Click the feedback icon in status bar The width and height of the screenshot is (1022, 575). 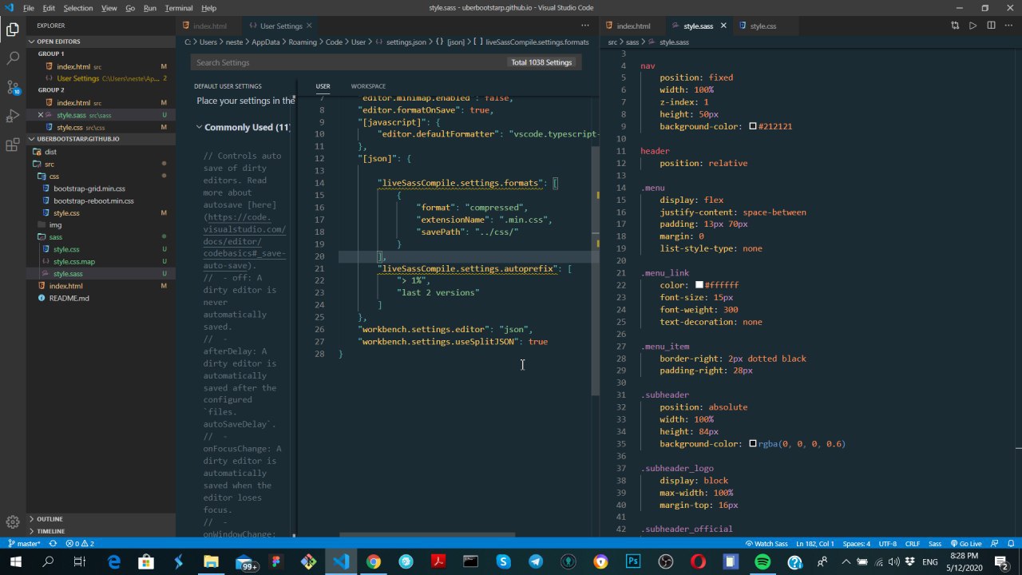(x=994, y=543)
